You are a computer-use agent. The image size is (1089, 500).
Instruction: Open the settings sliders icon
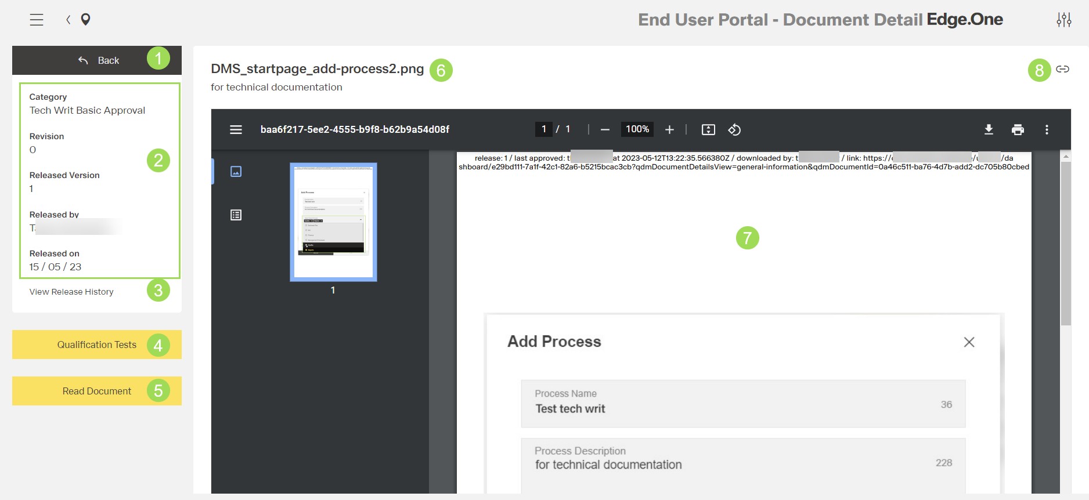coord(1063,20)
